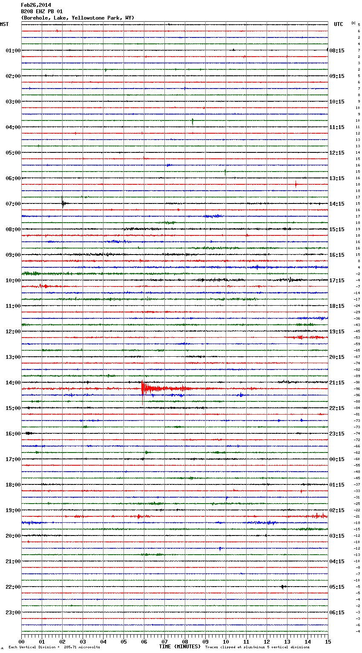Select the B208 EHZ PB 01 station label
Viewport: 362px width, 653px height.
(42, 11)
